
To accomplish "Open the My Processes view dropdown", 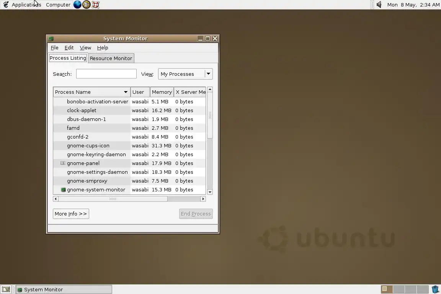I will coord(185,74).
